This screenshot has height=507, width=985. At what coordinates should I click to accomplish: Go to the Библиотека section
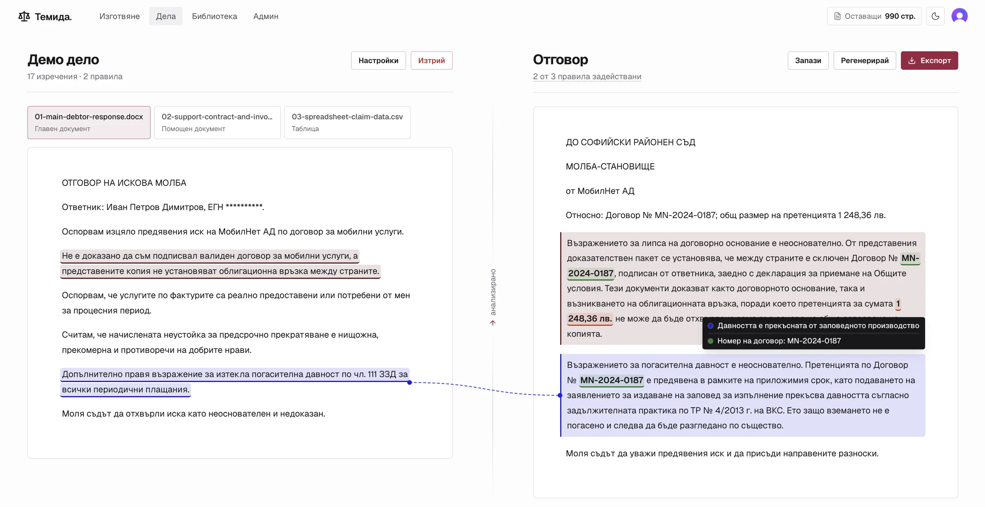(215, 16)
